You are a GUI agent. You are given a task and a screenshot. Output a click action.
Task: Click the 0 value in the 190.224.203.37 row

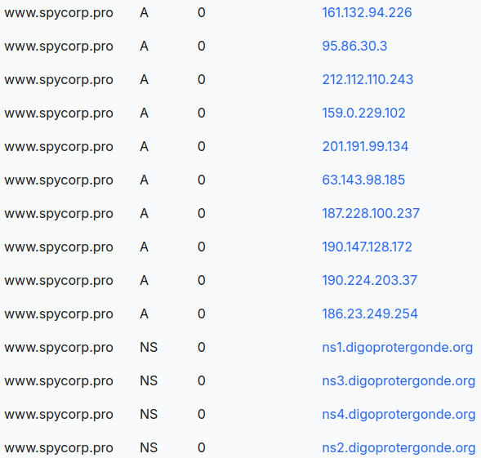coord(202,280)
